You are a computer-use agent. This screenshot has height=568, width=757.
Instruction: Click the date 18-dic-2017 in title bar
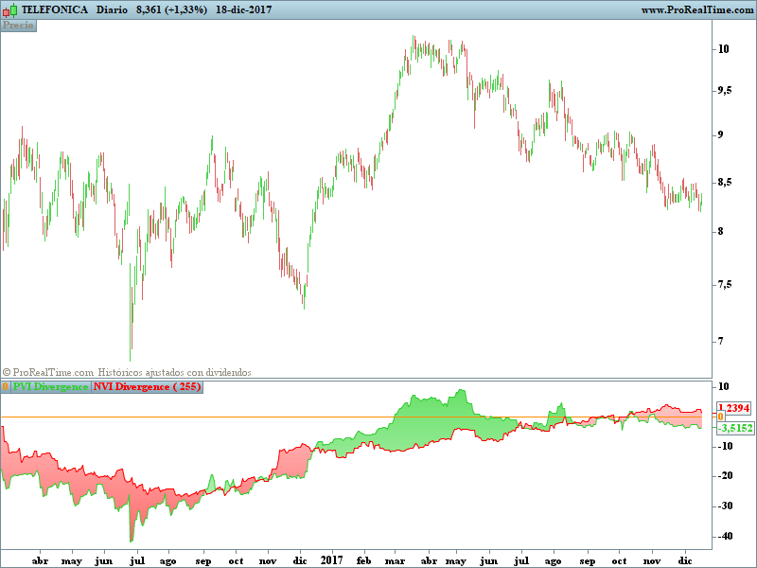pyautogui.click(x=243, y=9)
